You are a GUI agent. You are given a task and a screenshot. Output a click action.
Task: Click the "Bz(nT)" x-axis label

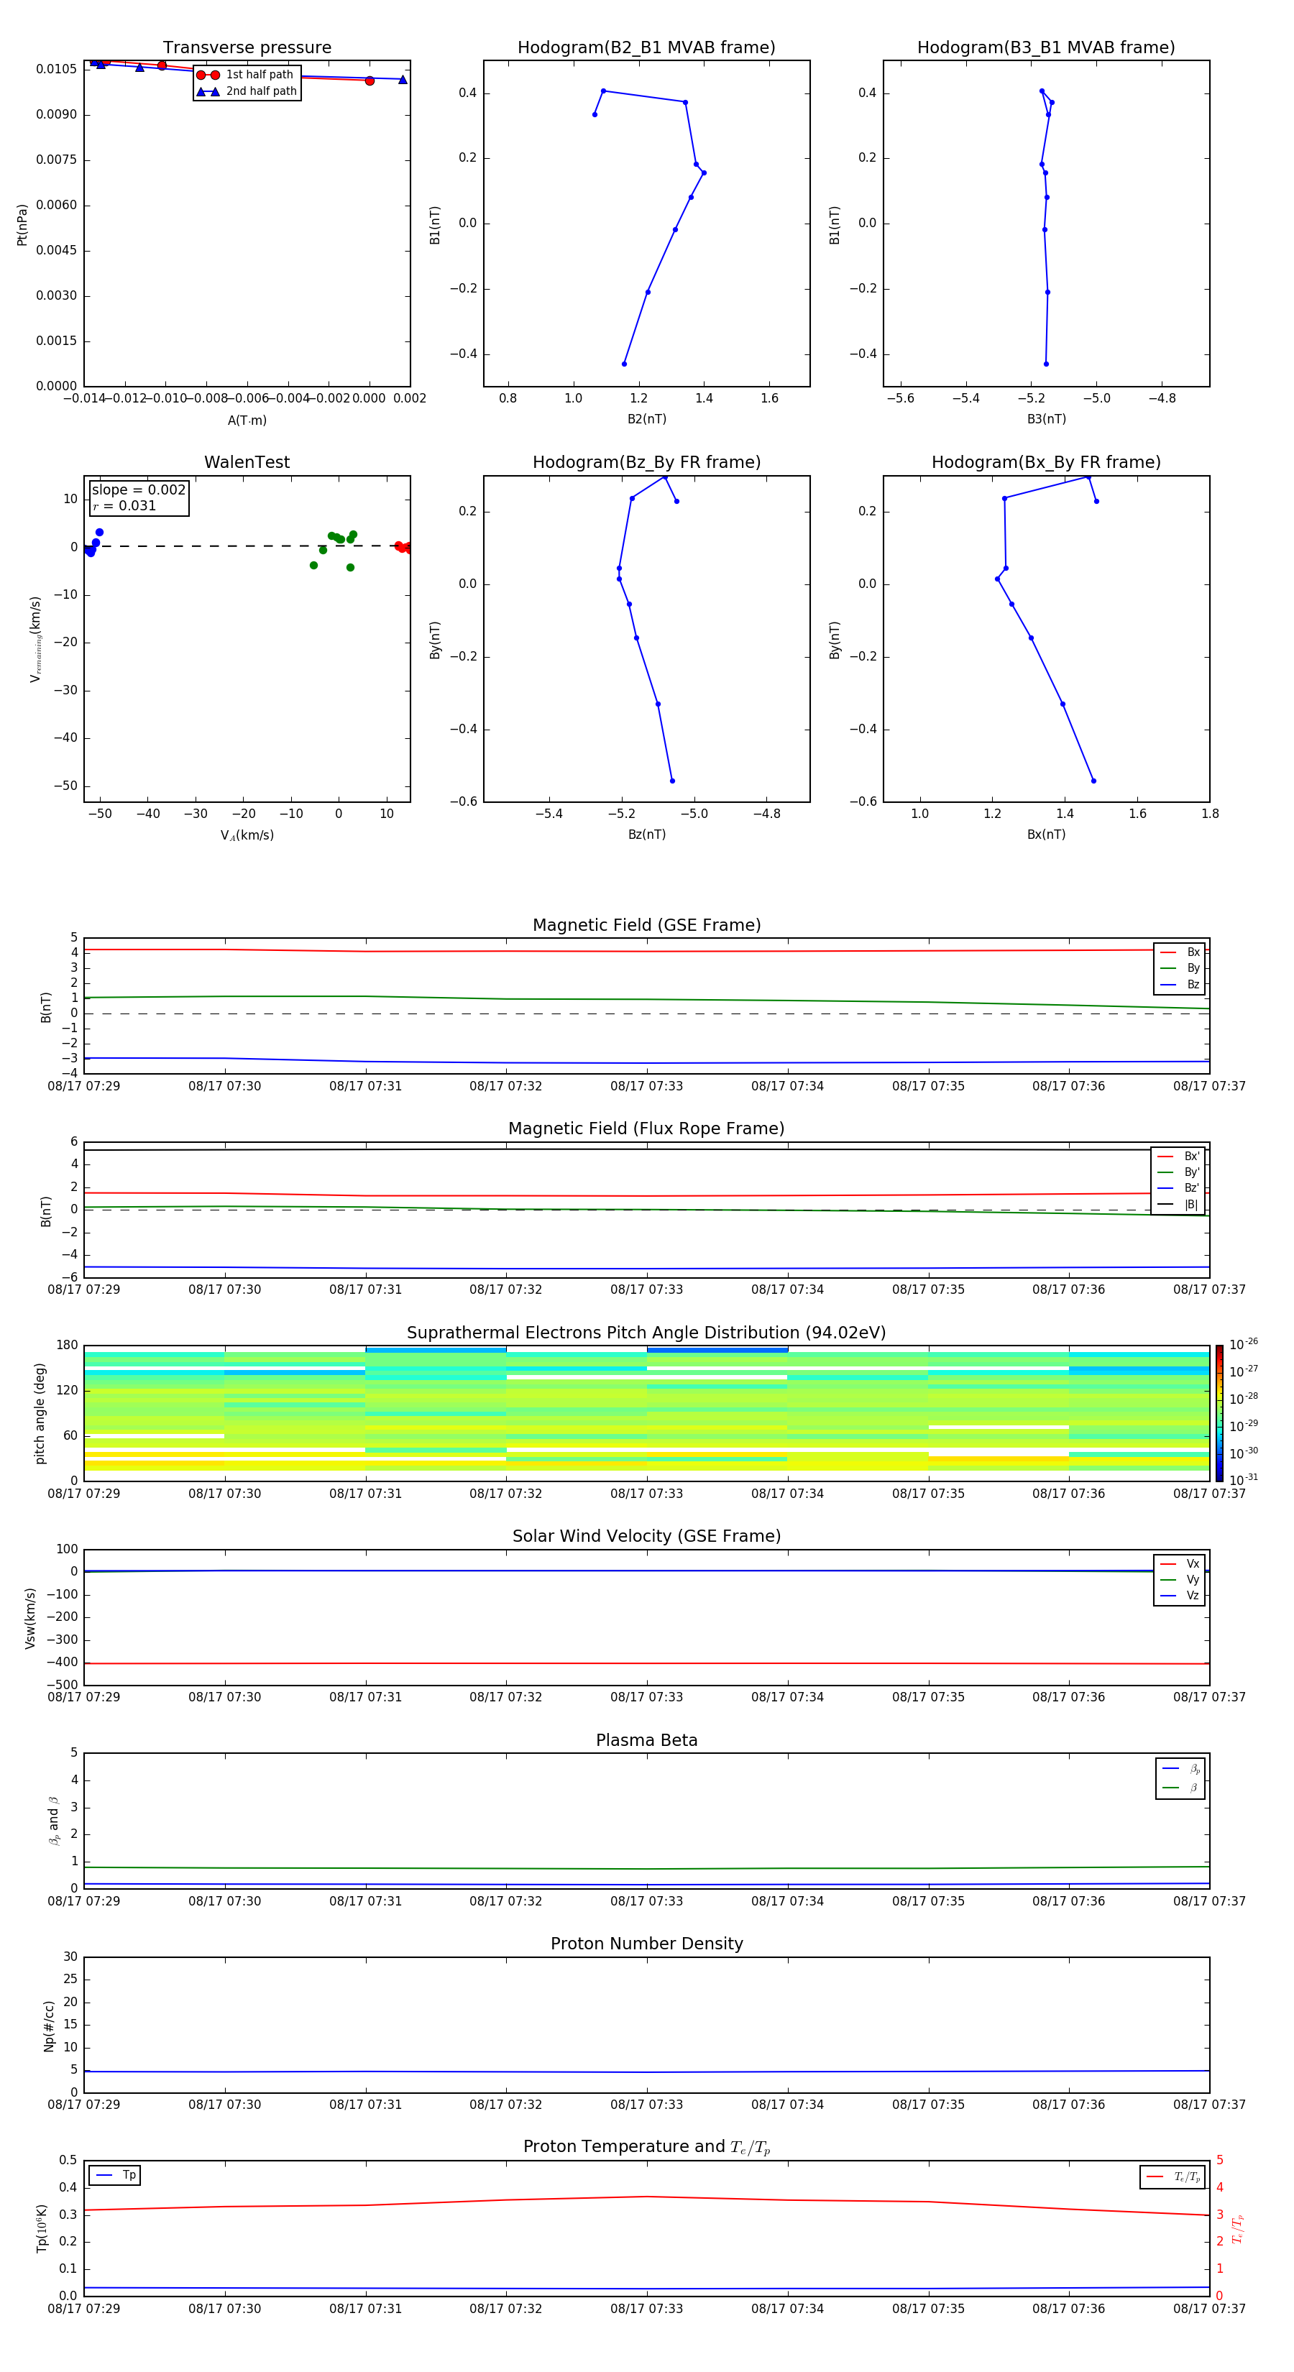[646, 835]
